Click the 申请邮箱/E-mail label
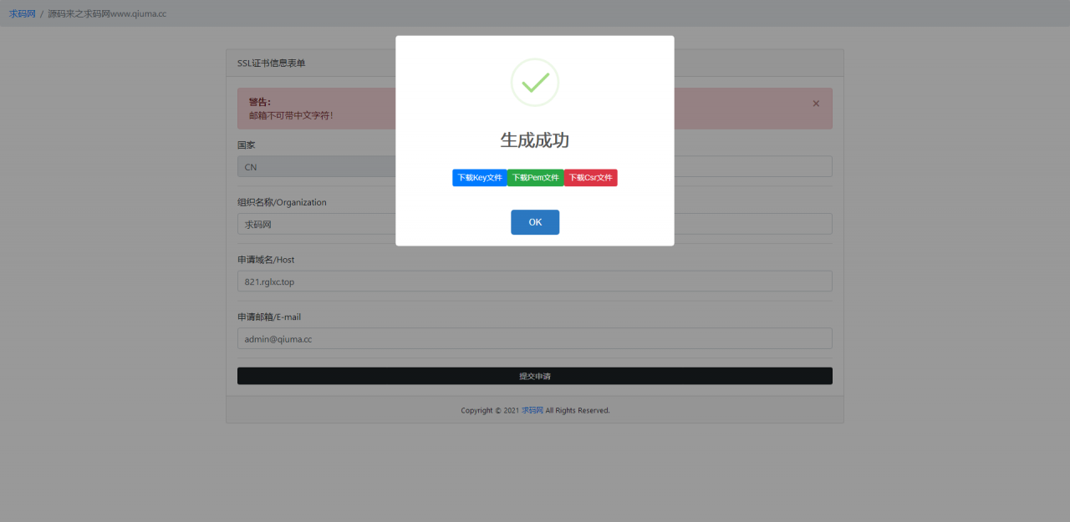Screen dimensions: 1070x522 point(269,317)
